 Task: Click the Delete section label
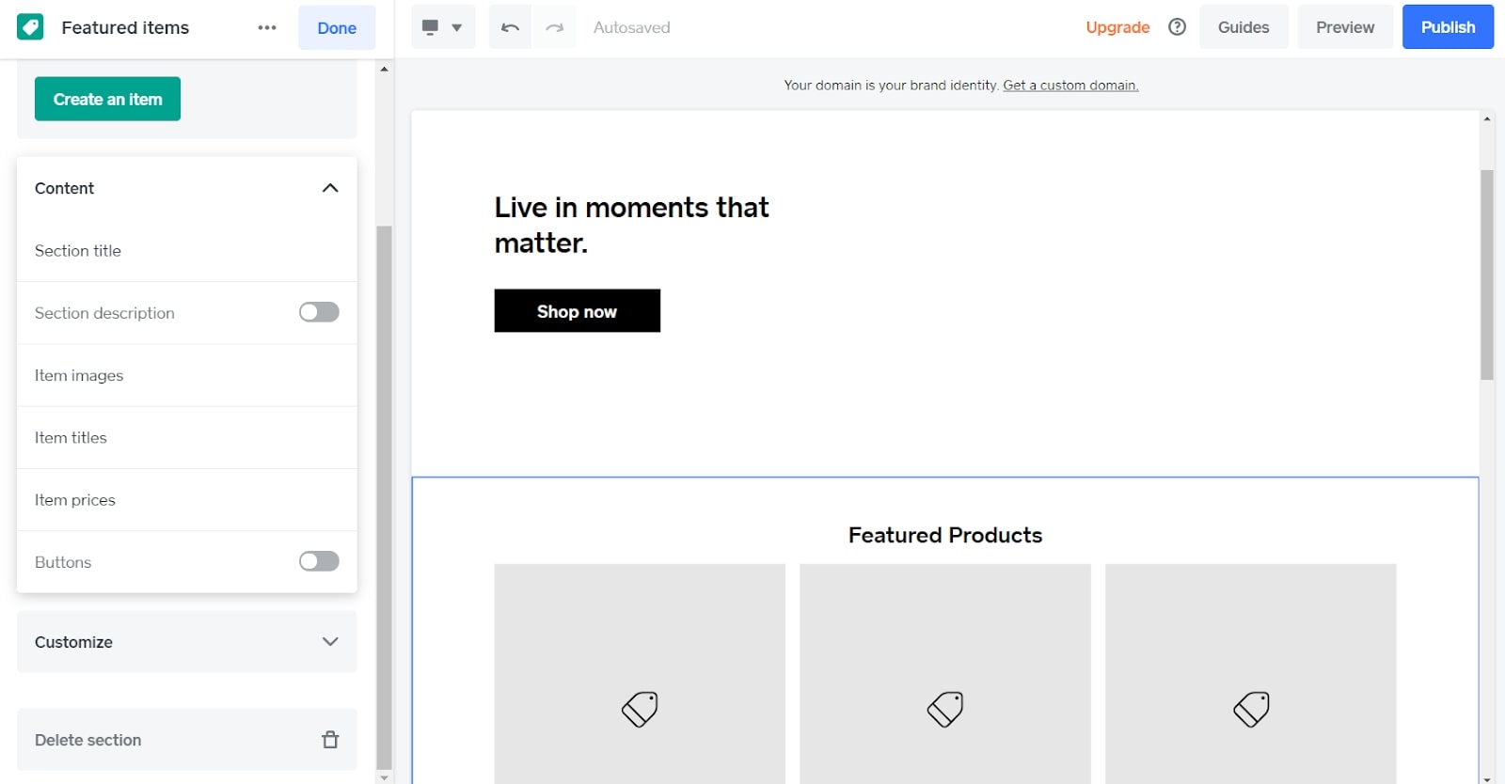point(88,740)
